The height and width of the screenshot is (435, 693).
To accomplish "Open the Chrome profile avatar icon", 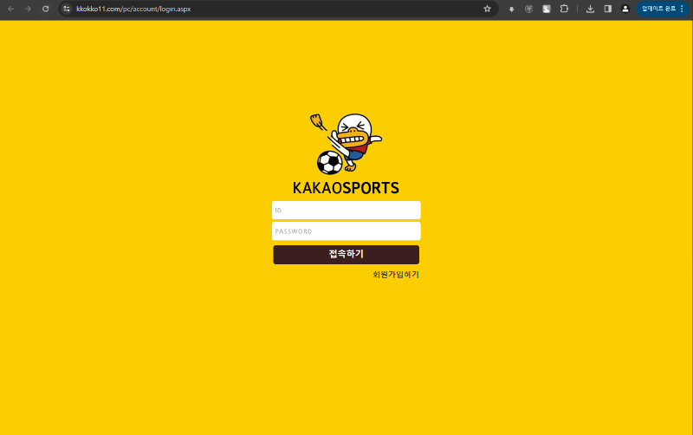I will pyautogui.click(x=625, y=9).
